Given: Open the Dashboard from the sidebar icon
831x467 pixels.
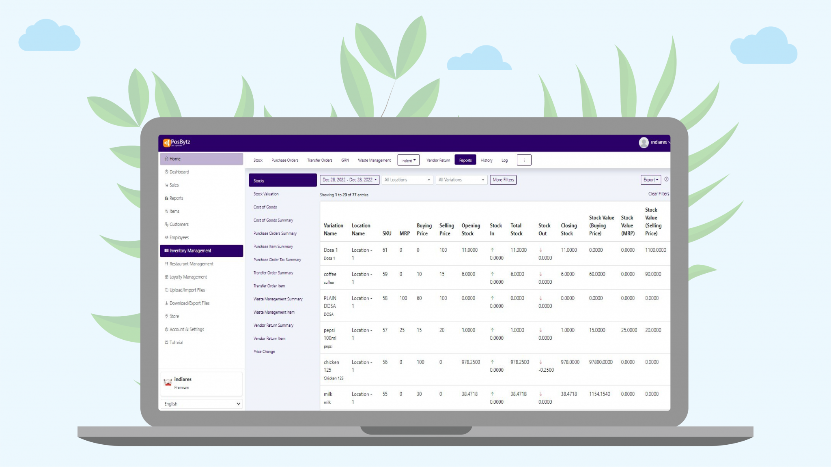Looking at the screenshot, I should click(167, 171).
